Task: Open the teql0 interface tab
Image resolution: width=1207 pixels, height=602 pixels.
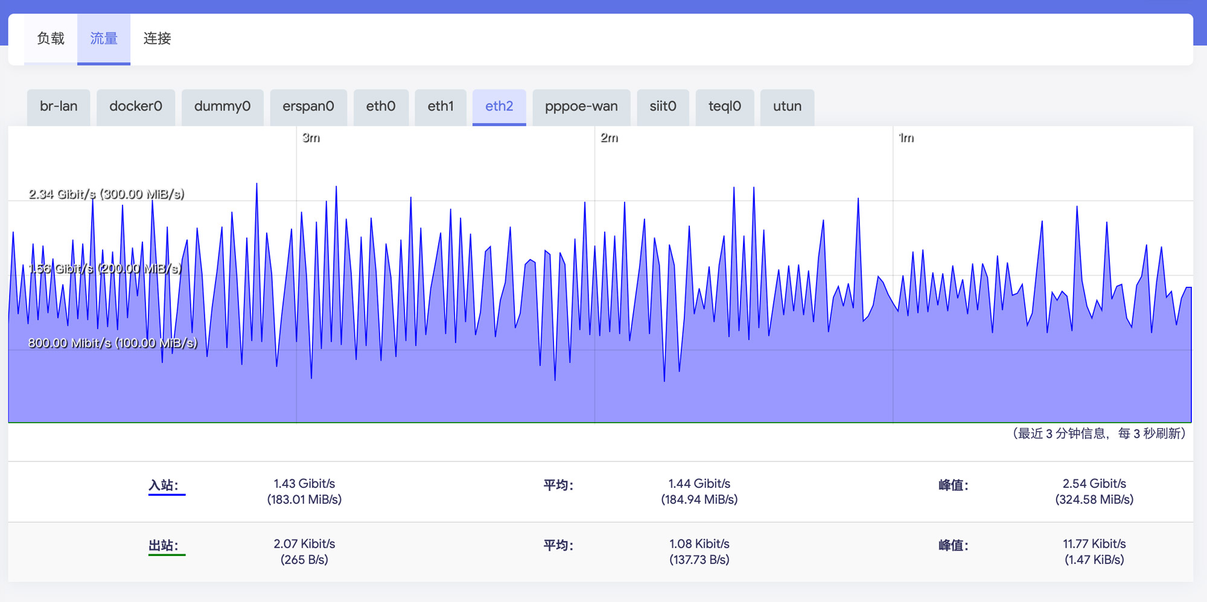Action: (x=725, y=106)
